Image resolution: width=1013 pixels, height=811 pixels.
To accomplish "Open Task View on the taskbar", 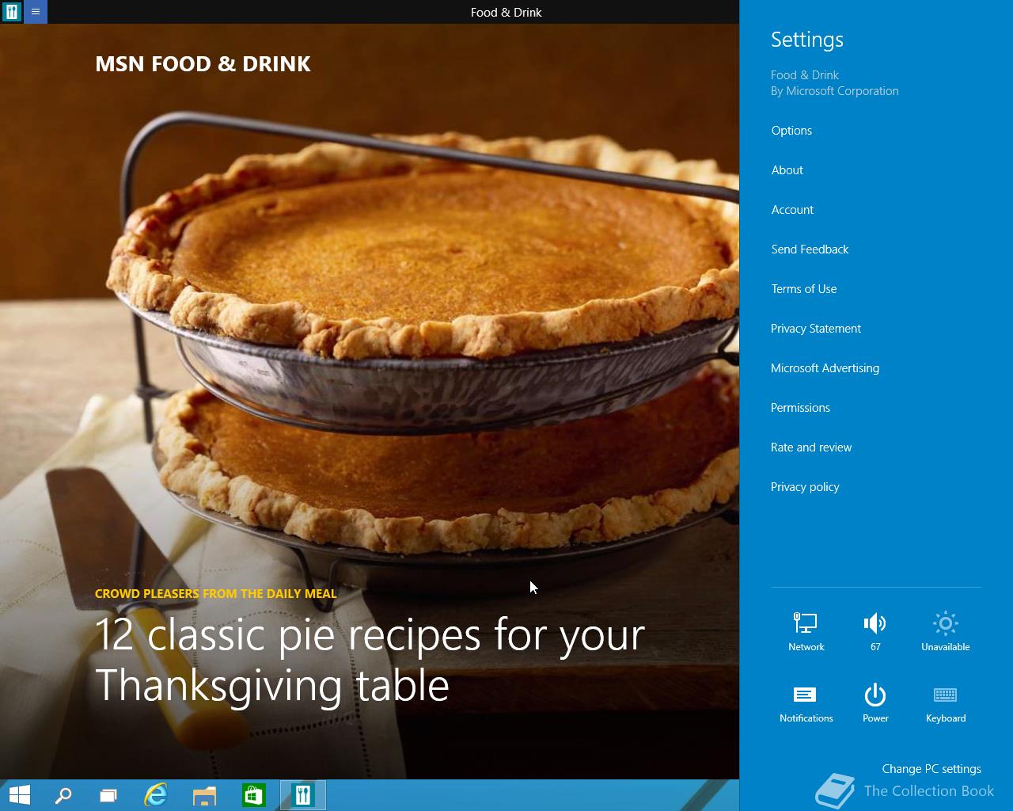I will 108,795.
